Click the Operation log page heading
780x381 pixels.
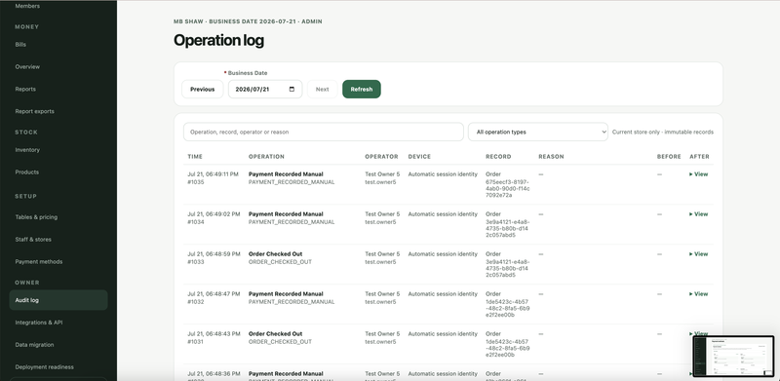pyautogui.click(x=218, y=40)
